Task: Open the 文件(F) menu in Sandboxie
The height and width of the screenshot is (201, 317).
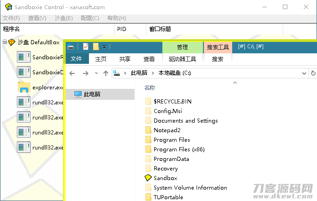Action: [11, 18]
